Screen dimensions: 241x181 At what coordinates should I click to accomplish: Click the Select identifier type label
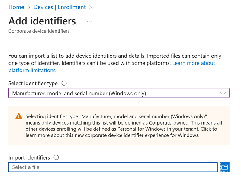(x=33, y=83)
